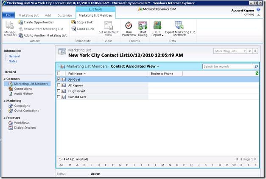Open the File menu tab

coord(8,15)
